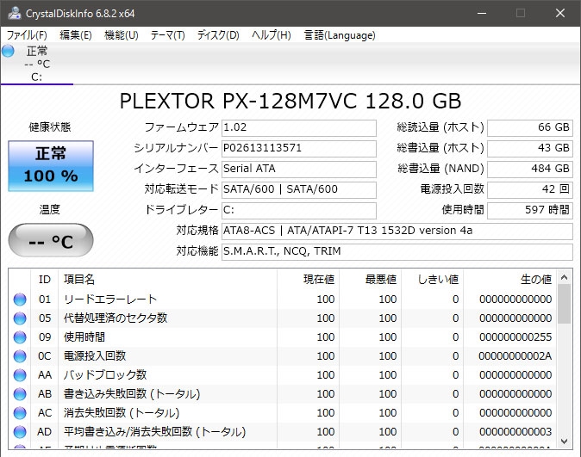Click the ID column header
Viewport: 581px width, 457px height.
tap(45, 280)
